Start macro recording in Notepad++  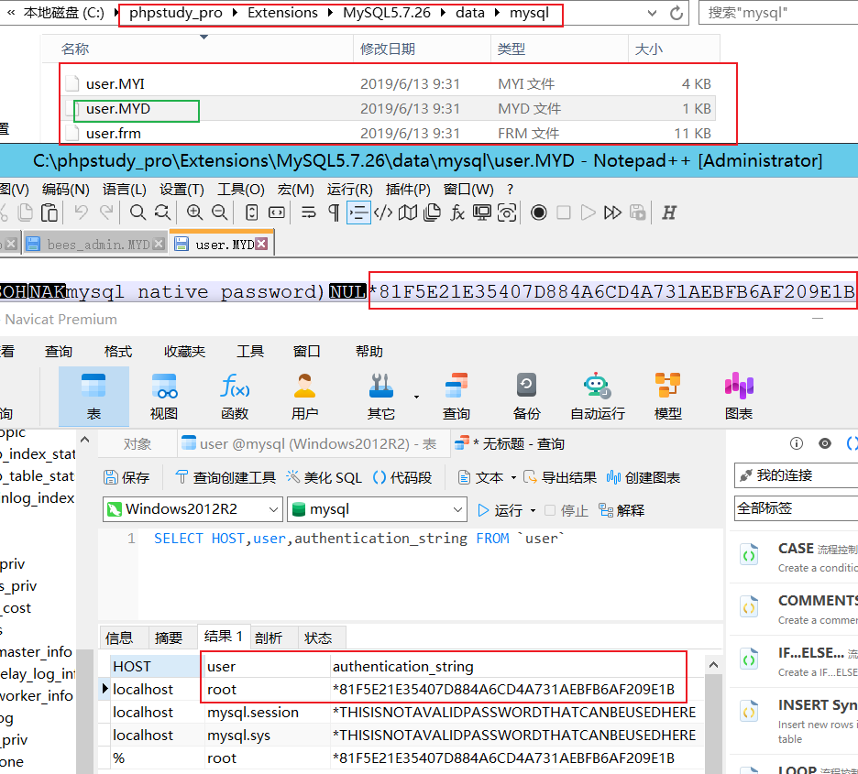pyautogui.click(x=538, y=212)
